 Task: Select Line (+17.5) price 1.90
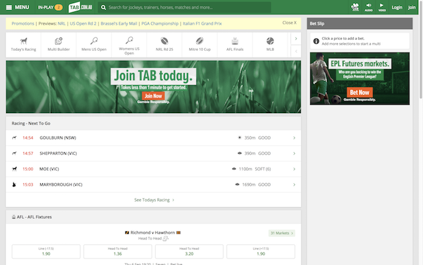(x=261, y=252)
